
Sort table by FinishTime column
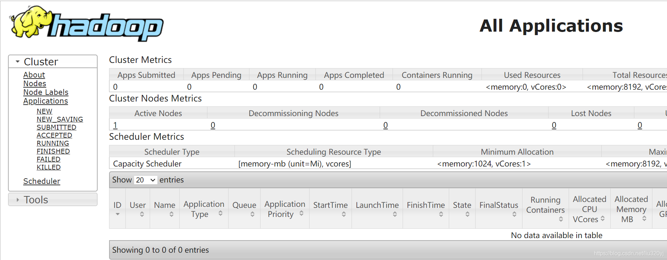(x=426, y=208)
